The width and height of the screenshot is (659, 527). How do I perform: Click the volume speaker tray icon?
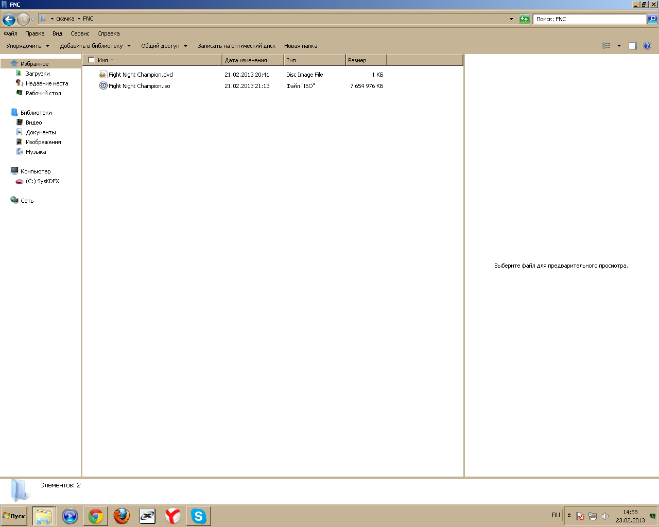[x=605, y=516]
